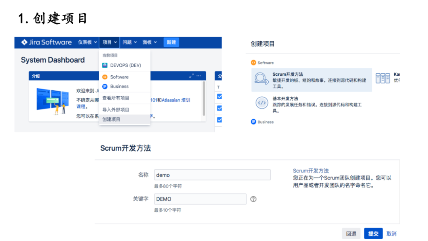Click the System Dashboard heading
Screen dimensions: 428x241
(53, 60)
